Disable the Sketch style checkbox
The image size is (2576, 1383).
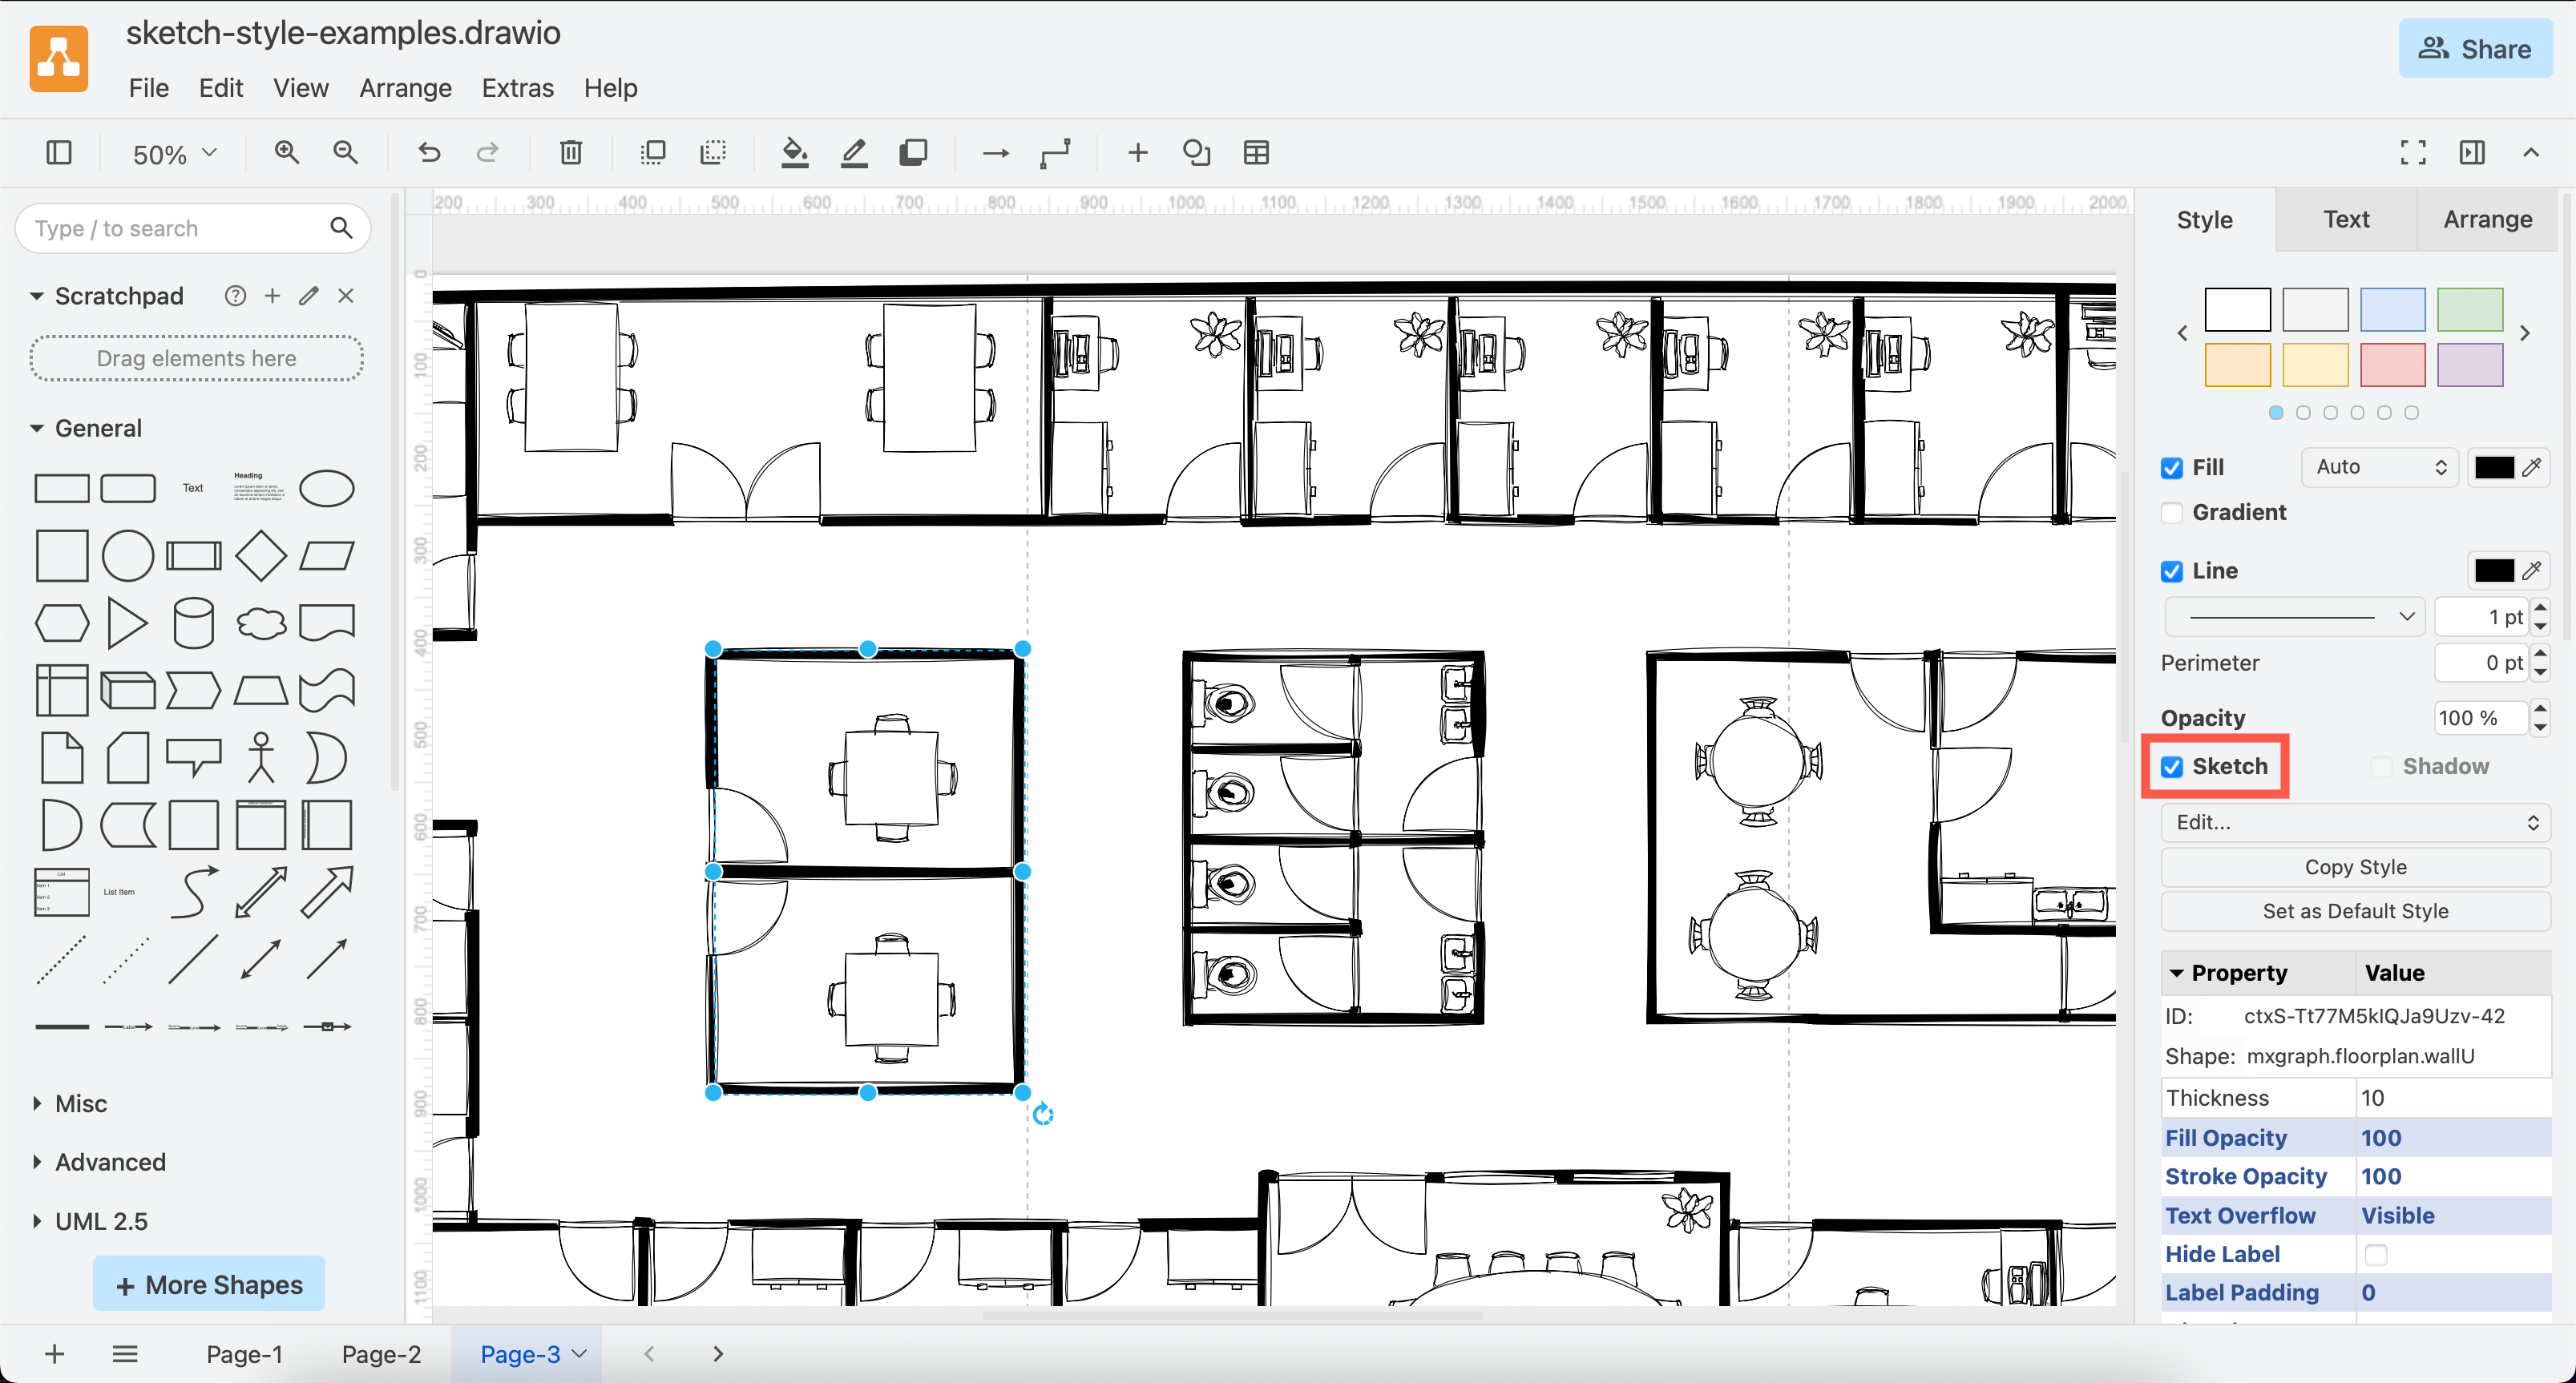[2171, 766]
